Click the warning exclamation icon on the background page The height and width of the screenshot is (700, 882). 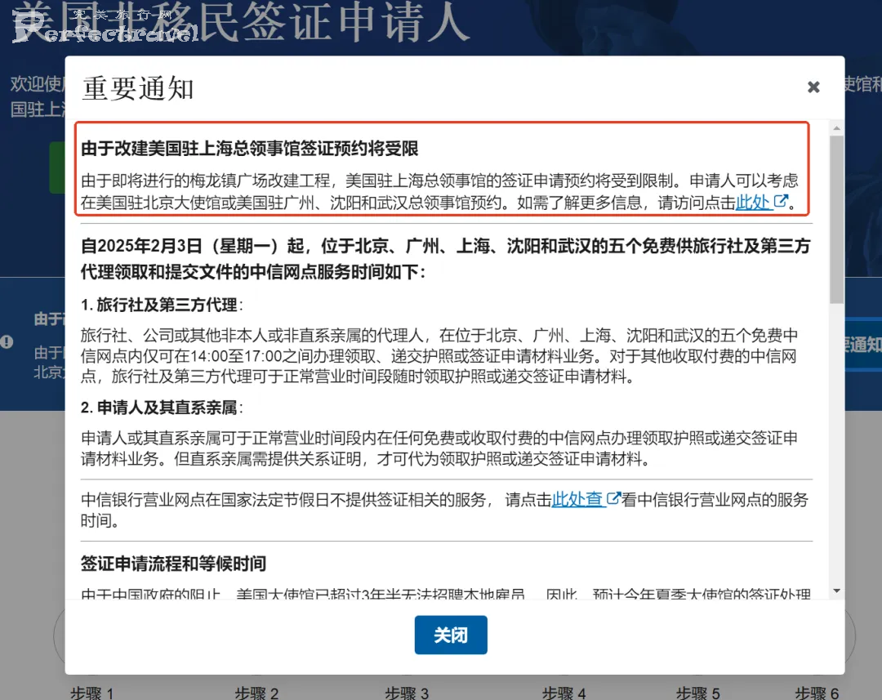7,341
